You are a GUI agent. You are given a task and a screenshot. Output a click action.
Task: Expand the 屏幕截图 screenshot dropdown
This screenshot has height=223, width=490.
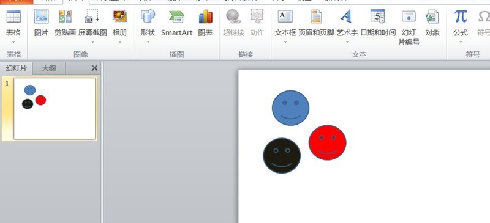coord(92,42)
